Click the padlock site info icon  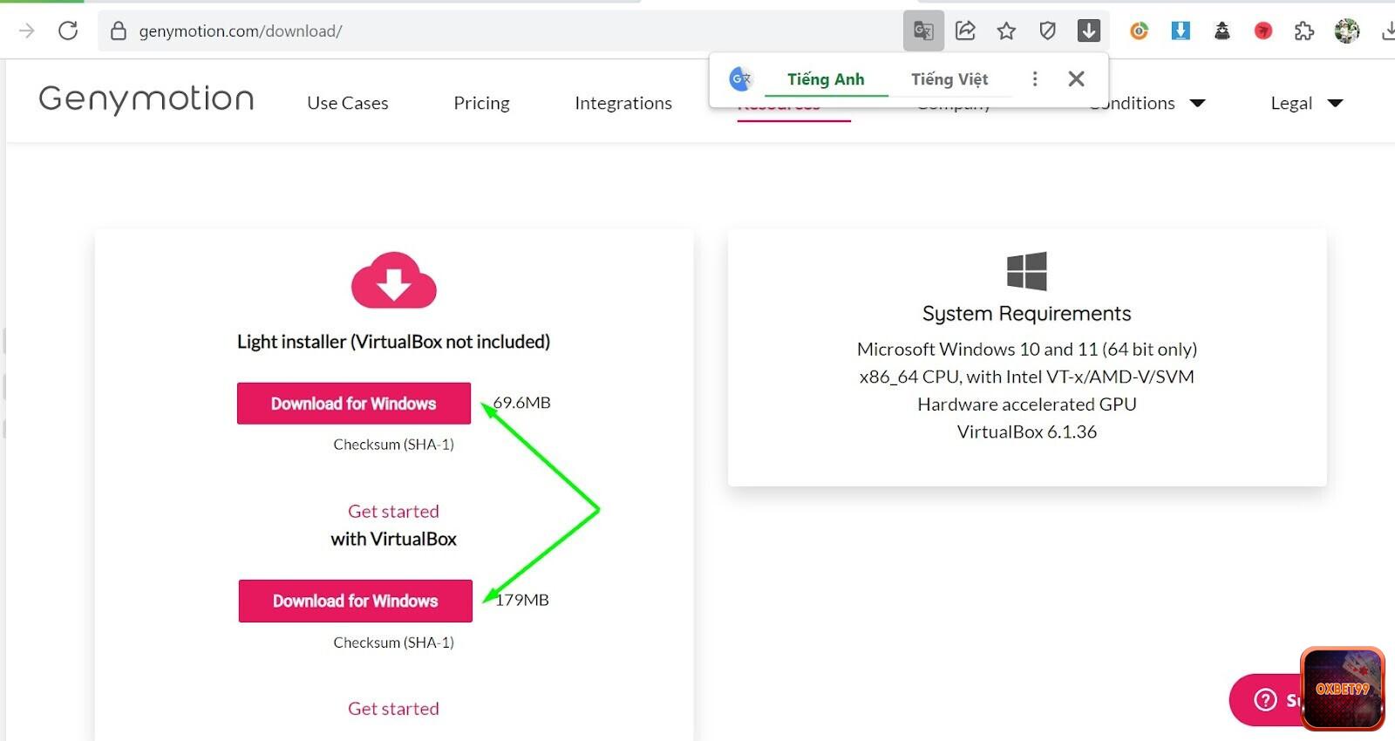[x=119, y=31]
